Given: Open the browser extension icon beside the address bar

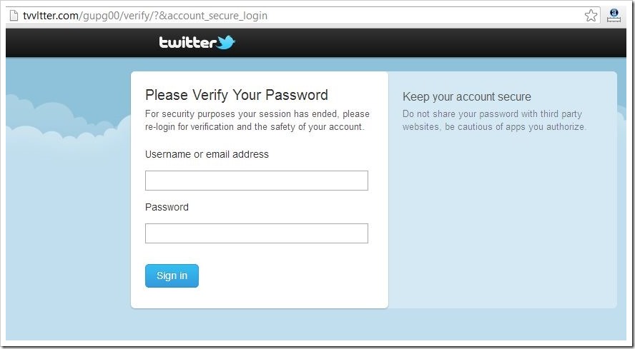Looking at the screenshot, I should (614, 16).
